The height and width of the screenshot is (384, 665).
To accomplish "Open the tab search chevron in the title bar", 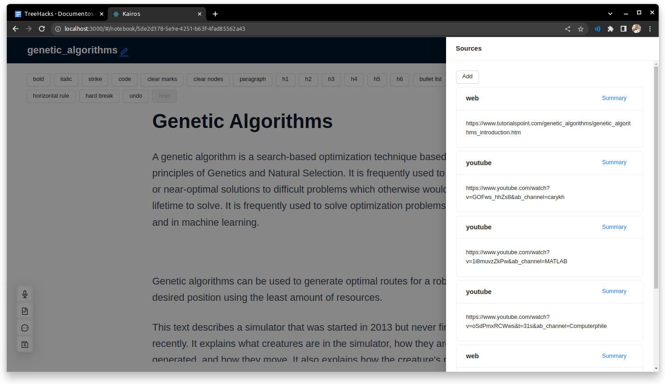I will [610, 14].
